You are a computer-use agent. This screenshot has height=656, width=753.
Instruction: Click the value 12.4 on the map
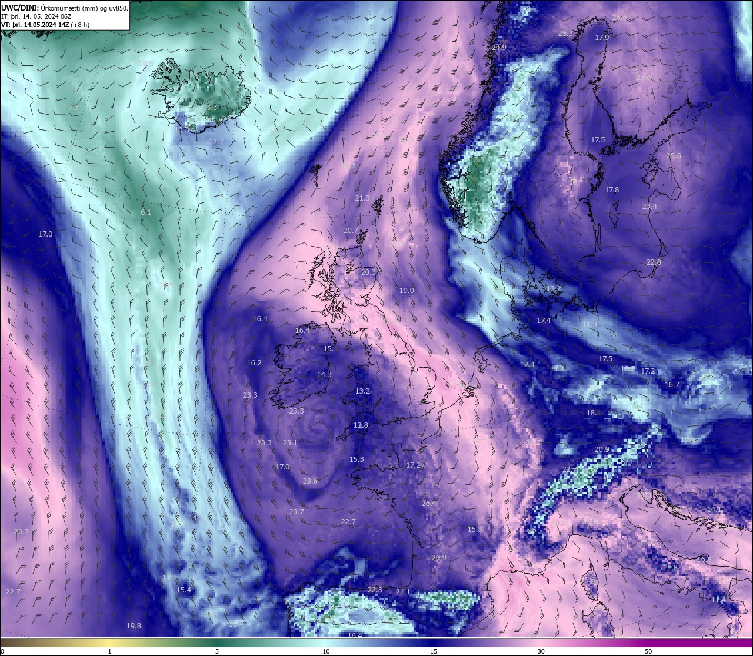point(527,365)
